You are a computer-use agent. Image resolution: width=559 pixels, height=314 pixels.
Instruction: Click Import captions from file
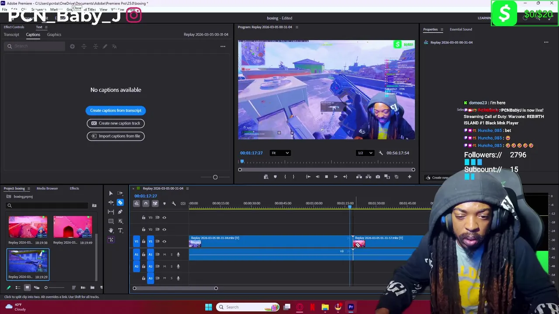[x=116, y=136]
